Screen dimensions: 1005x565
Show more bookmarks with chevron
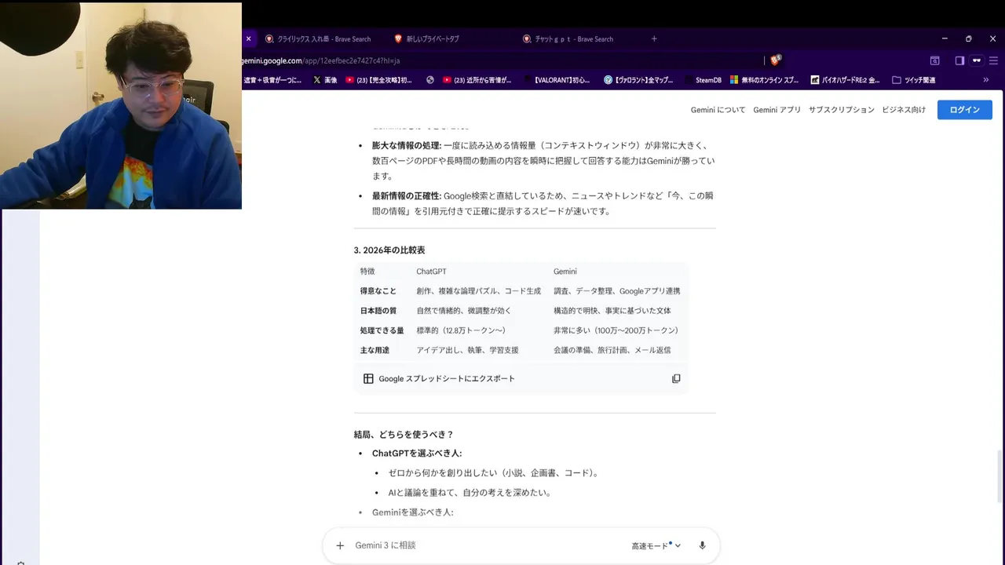pos(986,80)
